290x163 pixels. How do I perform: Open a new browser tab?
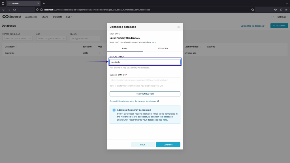(x=44, y=3)
